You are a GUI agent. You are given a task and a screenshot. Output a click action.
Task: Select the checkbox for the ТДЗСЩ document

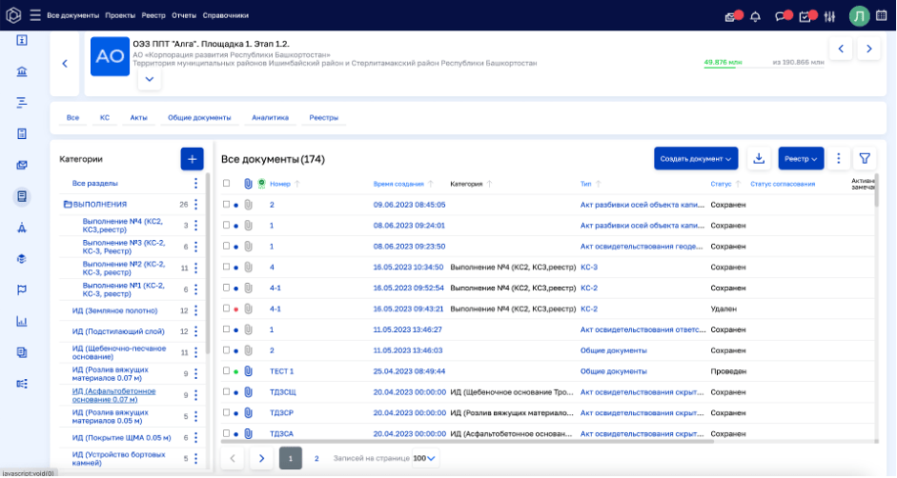pyautogui.click(x=226, y=391)
